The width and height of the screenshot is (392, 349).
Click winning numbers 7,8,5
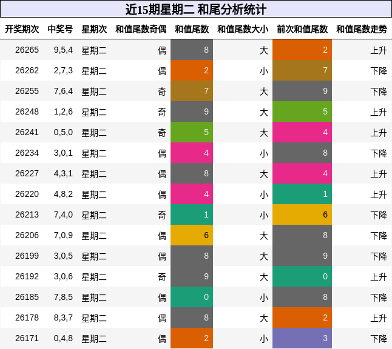(63, 297)
